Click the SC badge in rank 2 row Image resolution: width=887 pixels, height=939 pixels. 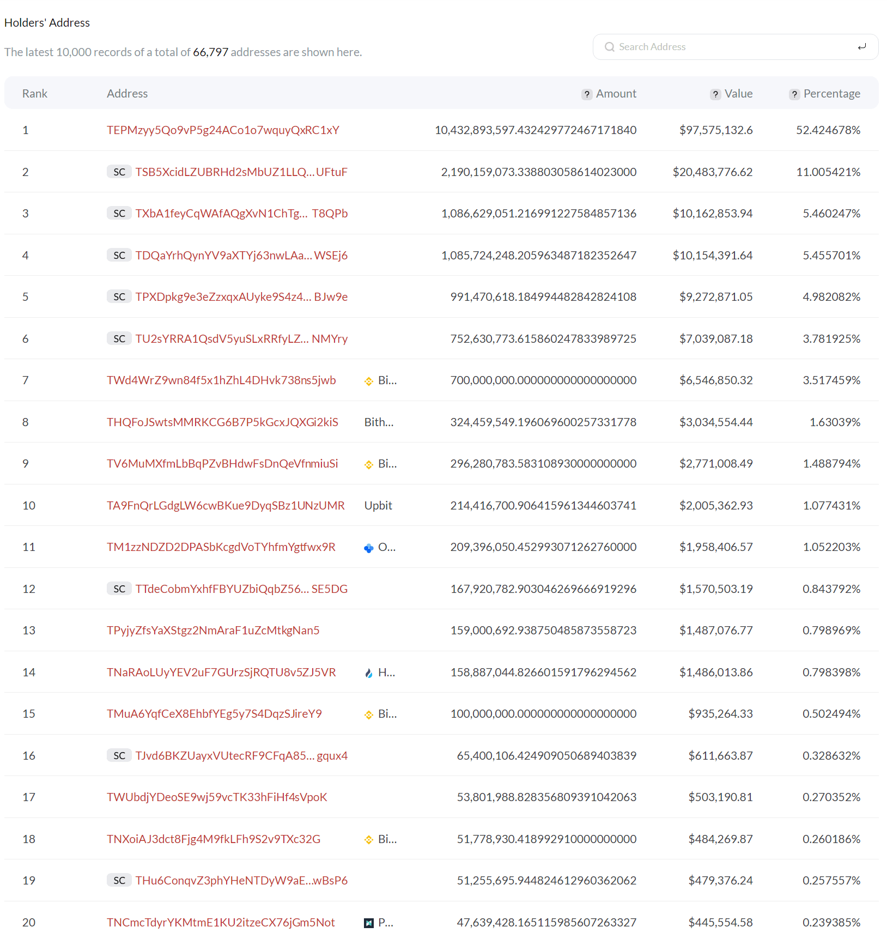(x=119, y=172)
